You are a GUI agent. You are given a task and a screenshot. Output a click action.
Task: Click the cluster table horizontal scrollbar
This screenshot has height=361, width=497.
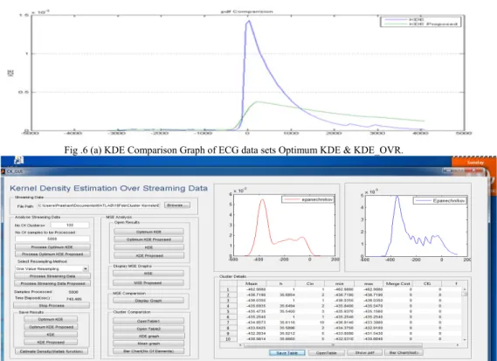point(333,344)
